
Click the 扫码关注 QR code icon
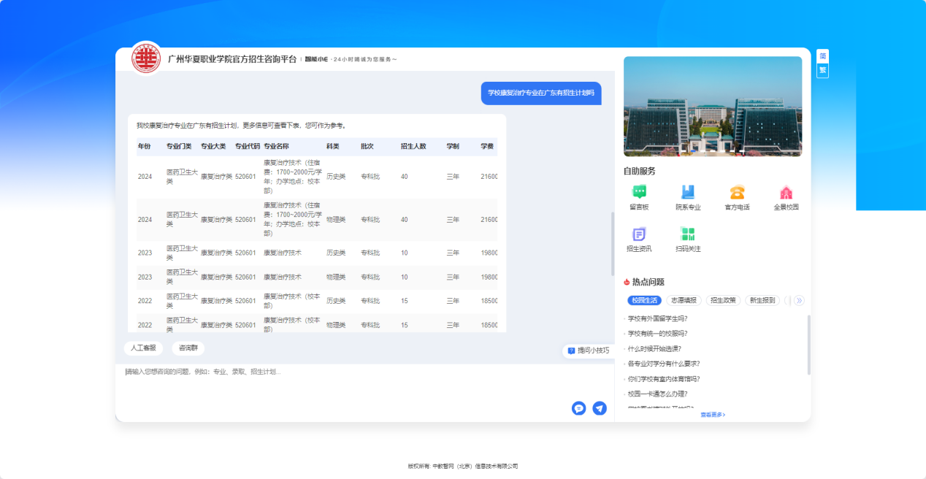(x=688, y=234)
